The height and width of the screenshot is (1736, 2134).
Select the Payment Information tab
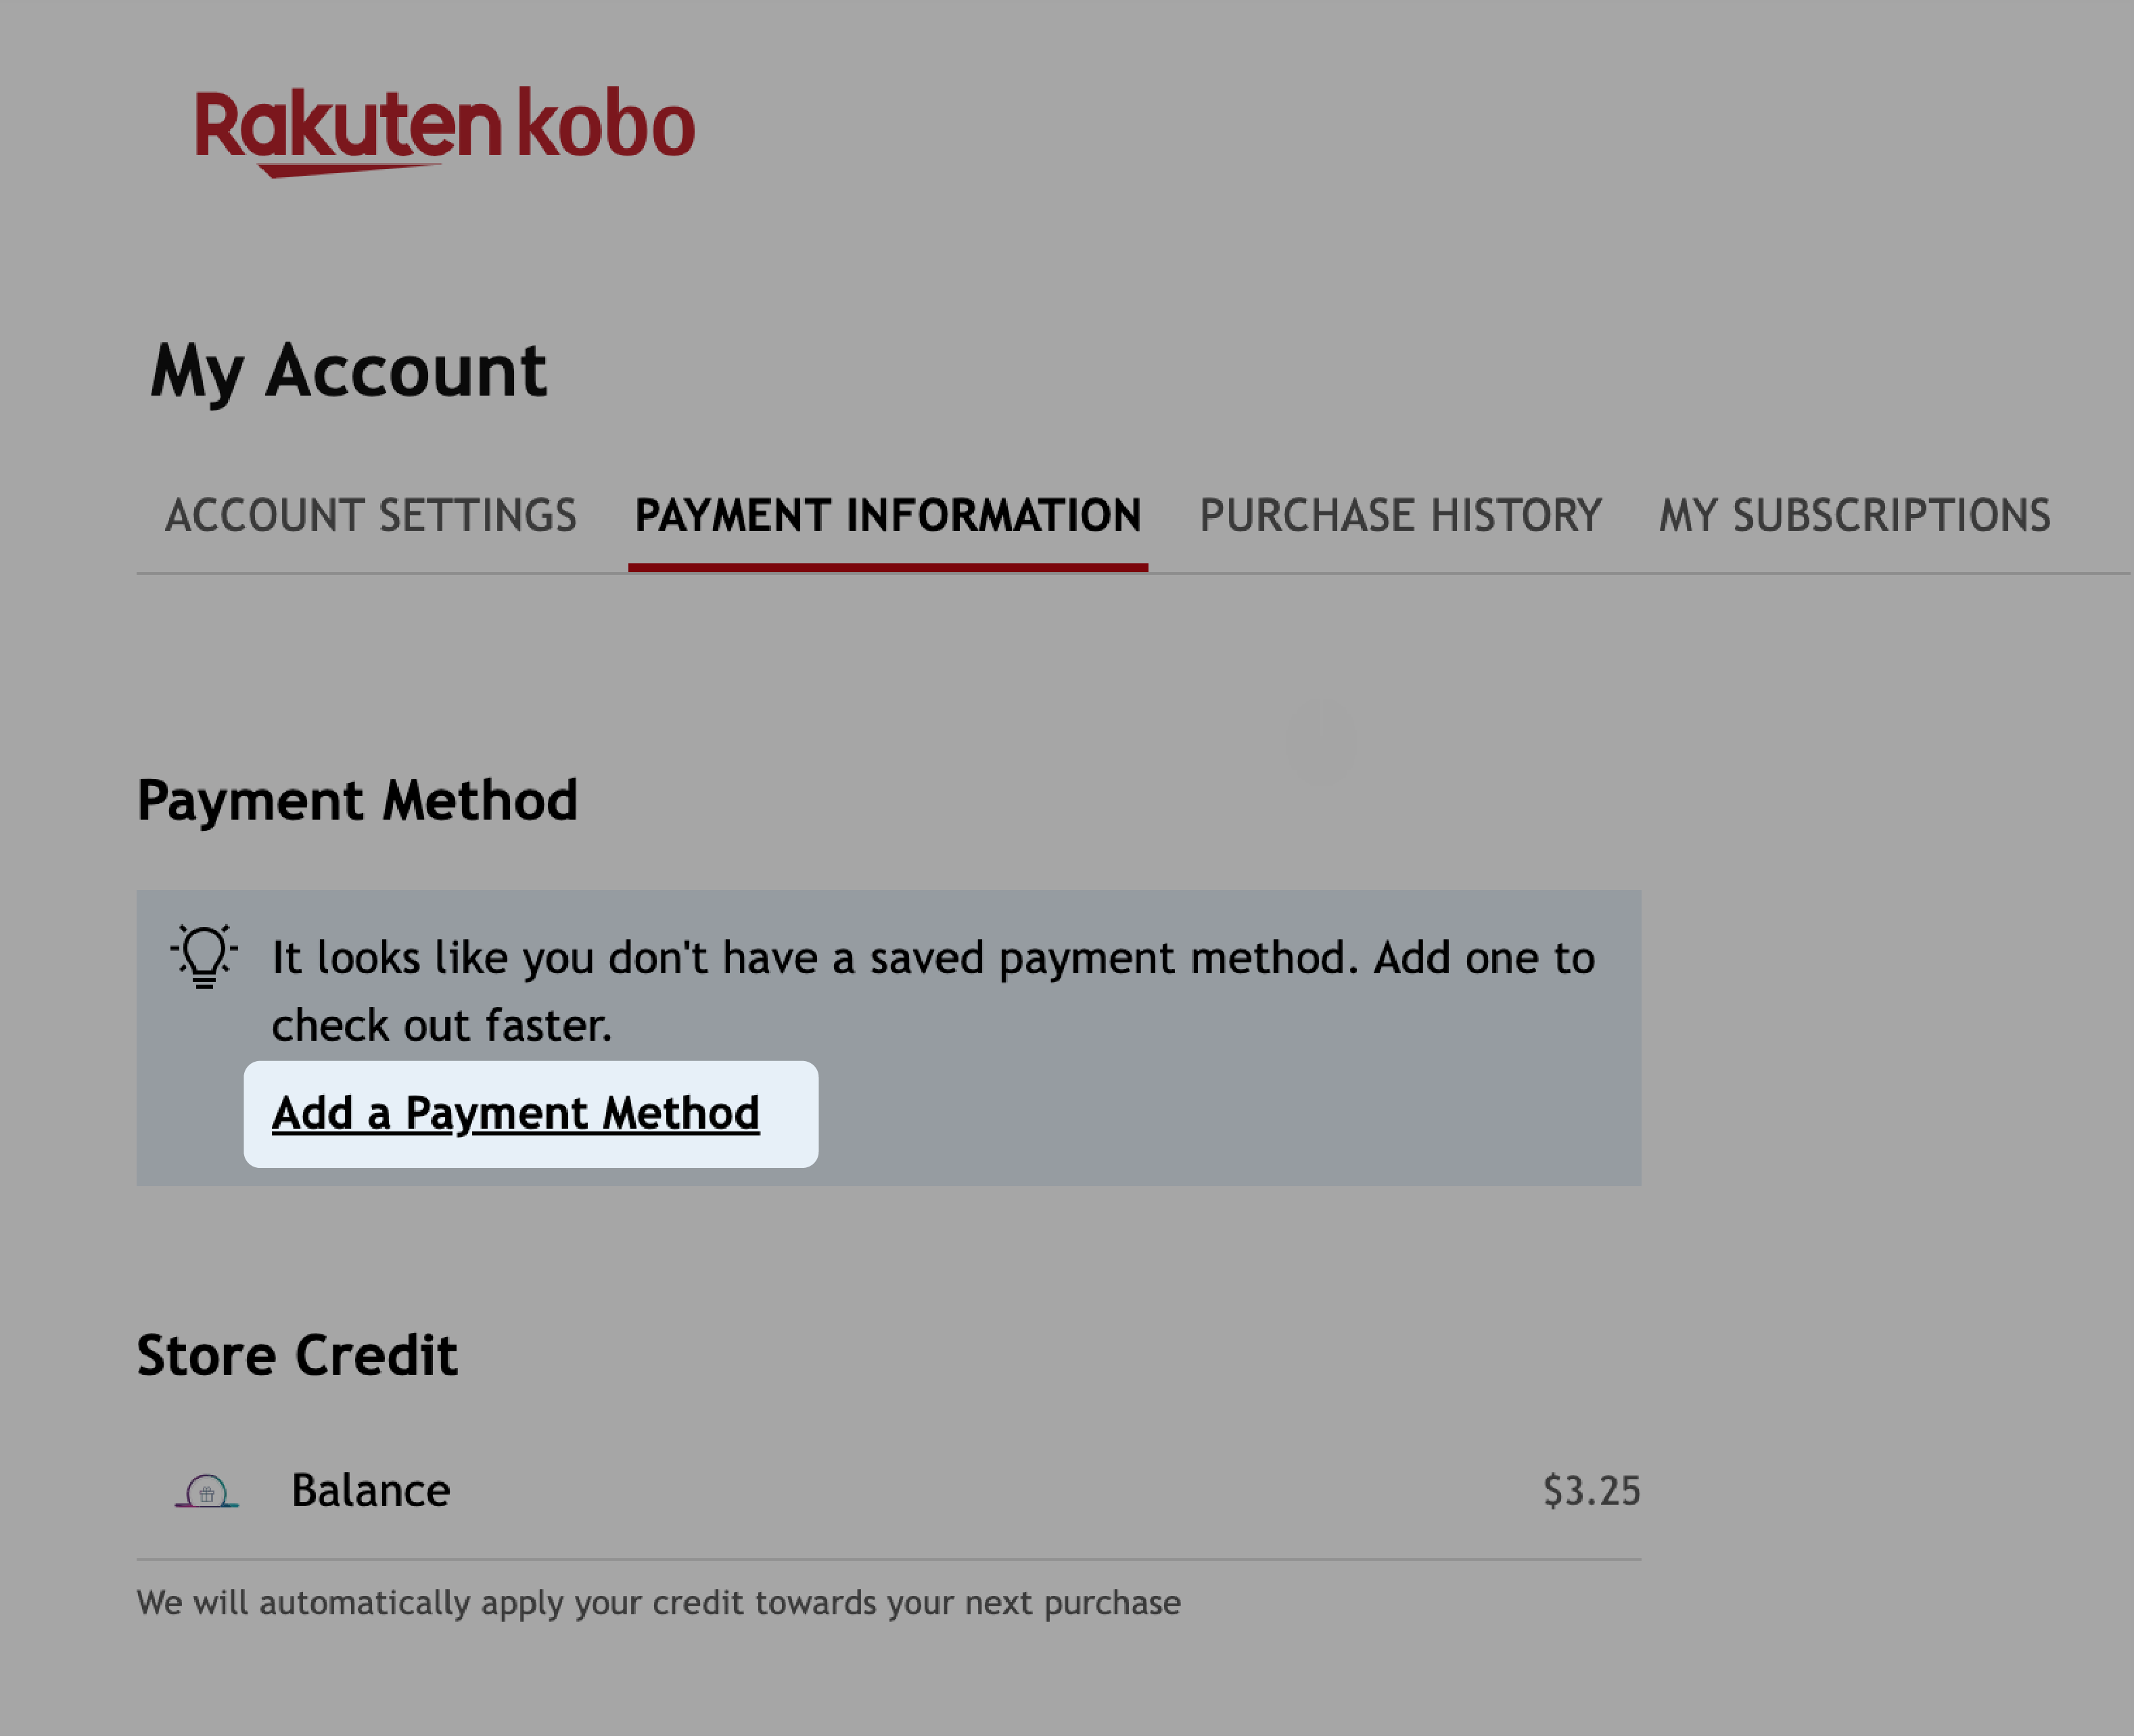click(888, 516)
